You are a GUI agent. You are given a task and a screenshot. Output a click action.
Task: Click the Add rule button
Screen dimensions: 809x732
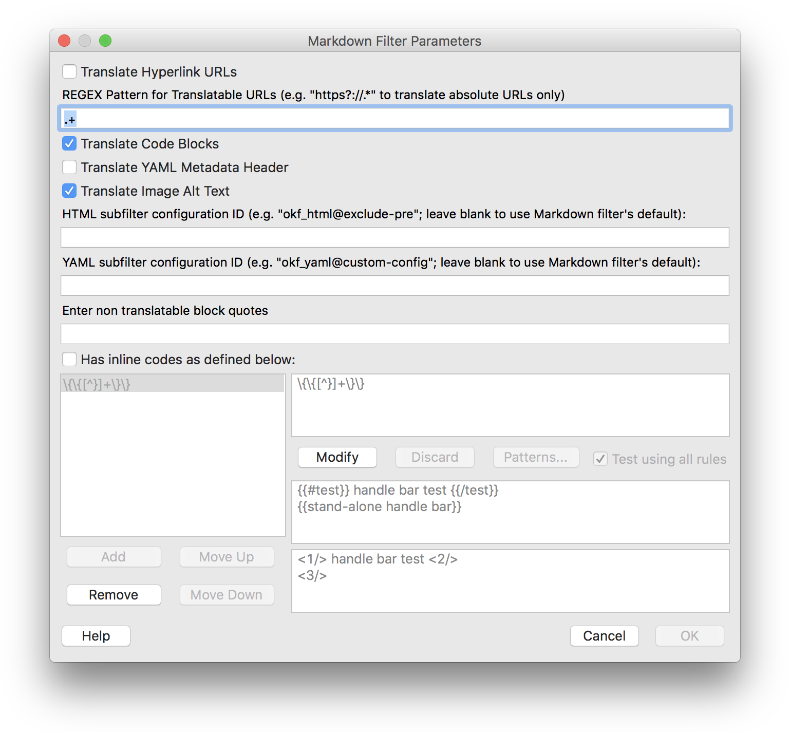click(x=114, y=557)
